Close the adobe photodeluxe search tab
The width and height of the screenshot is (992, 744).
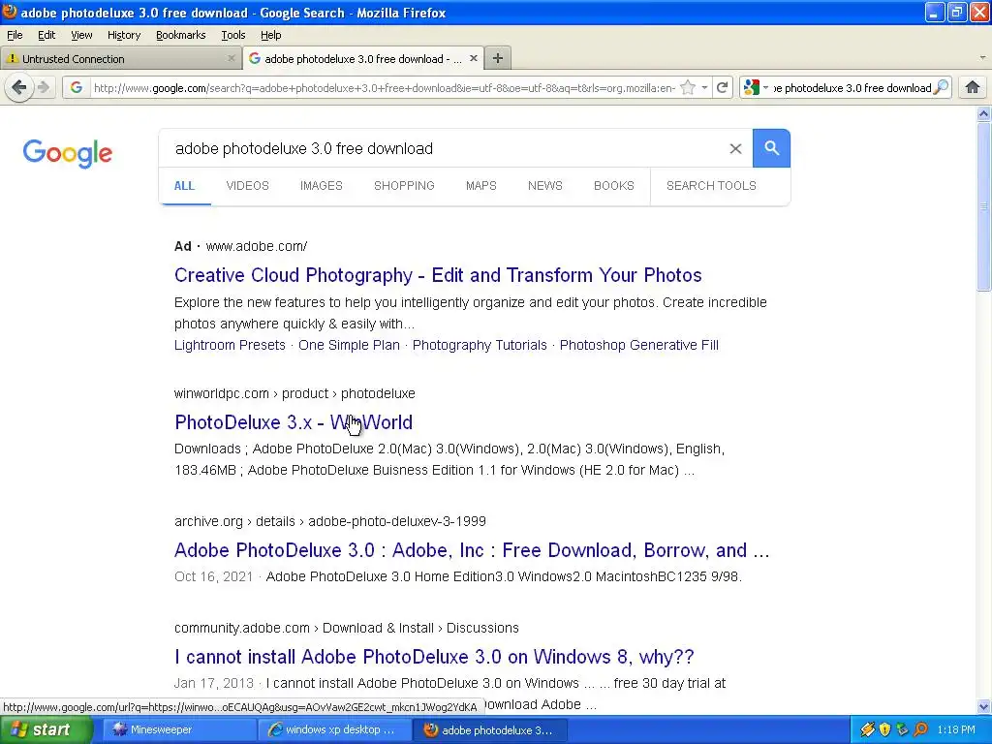473,58
